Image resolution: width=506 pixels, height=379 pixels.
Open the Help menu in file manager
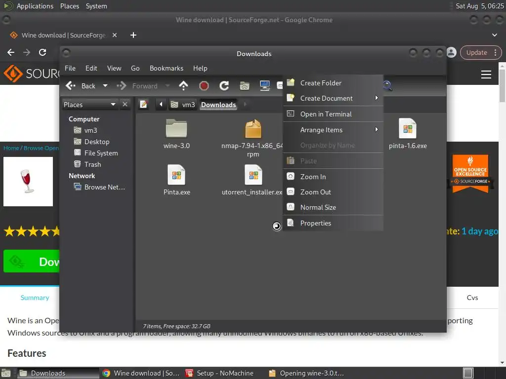(x=200, y=68)
